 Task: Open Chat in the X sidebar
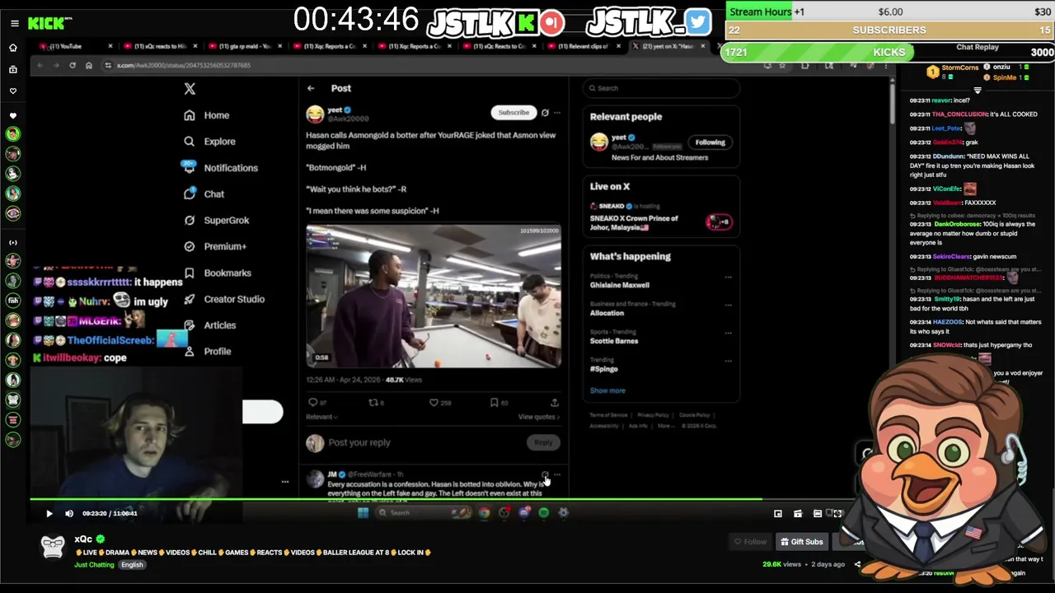[204, 194]
